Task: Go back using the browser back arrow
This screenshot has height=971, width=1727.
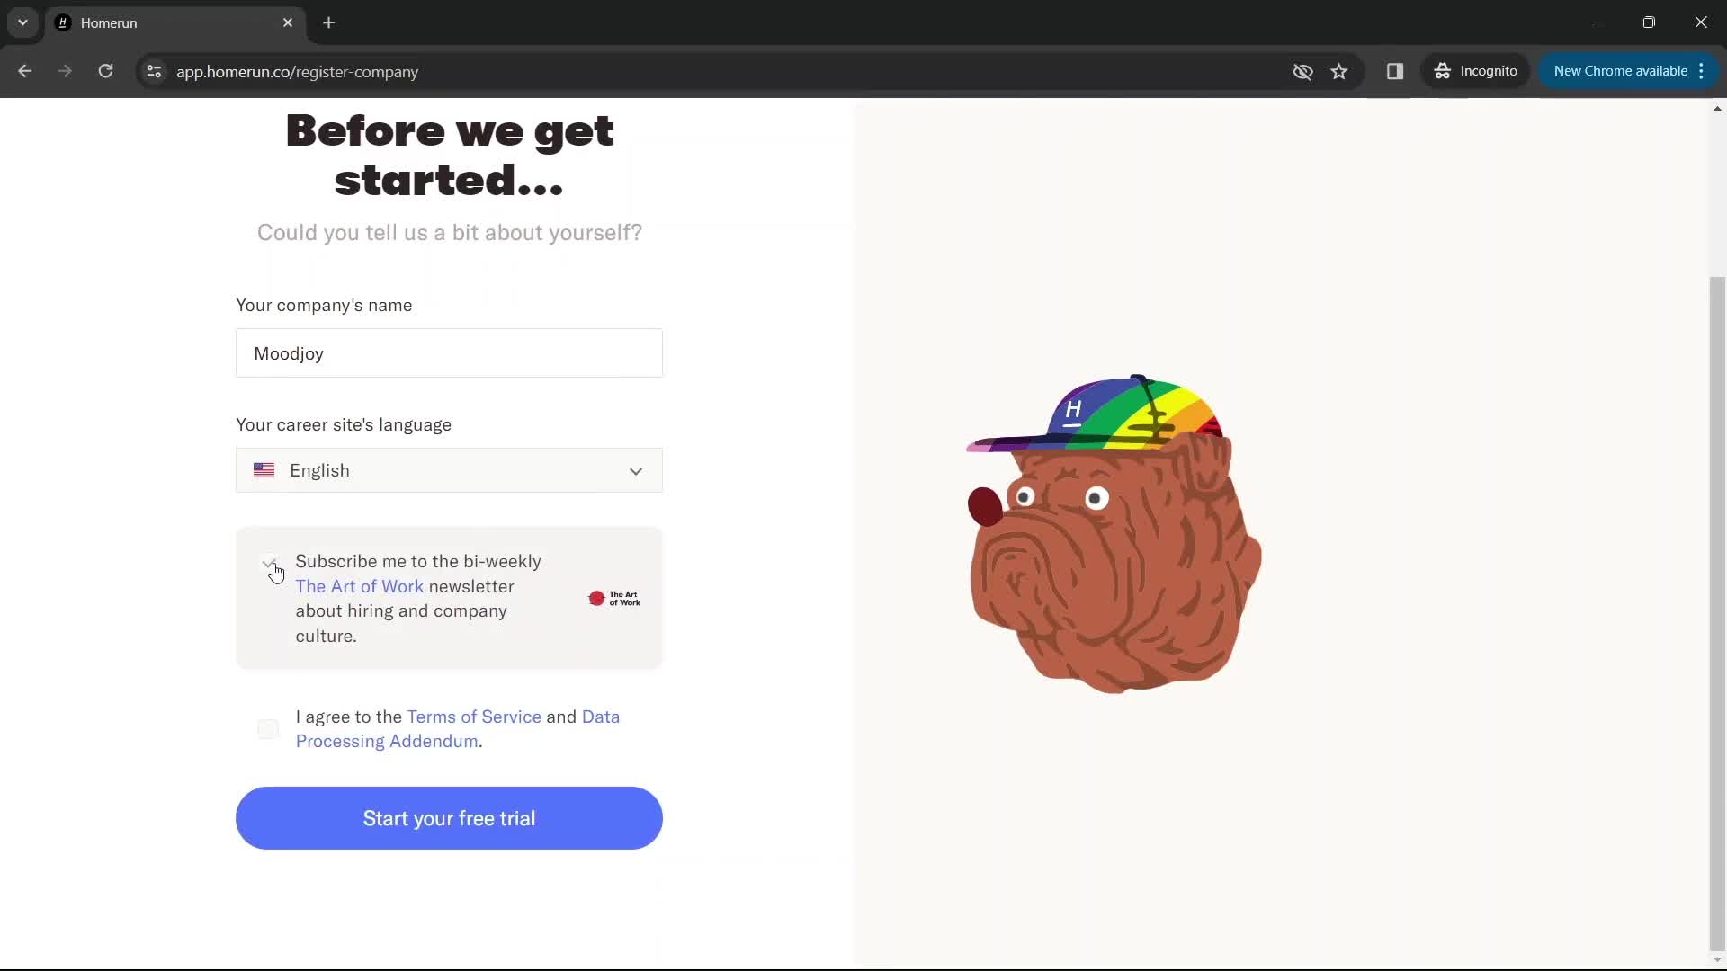Action: click(25, 71)
